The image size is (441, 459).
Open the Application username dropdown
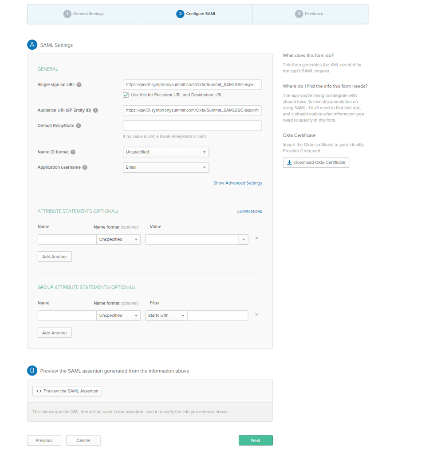pos(165,167)
